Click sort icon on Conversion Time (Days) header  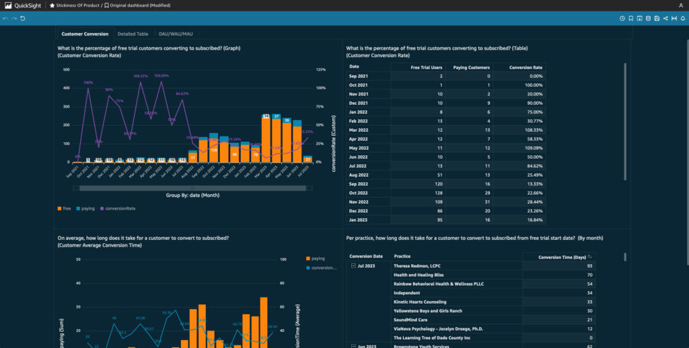point(590,257)
